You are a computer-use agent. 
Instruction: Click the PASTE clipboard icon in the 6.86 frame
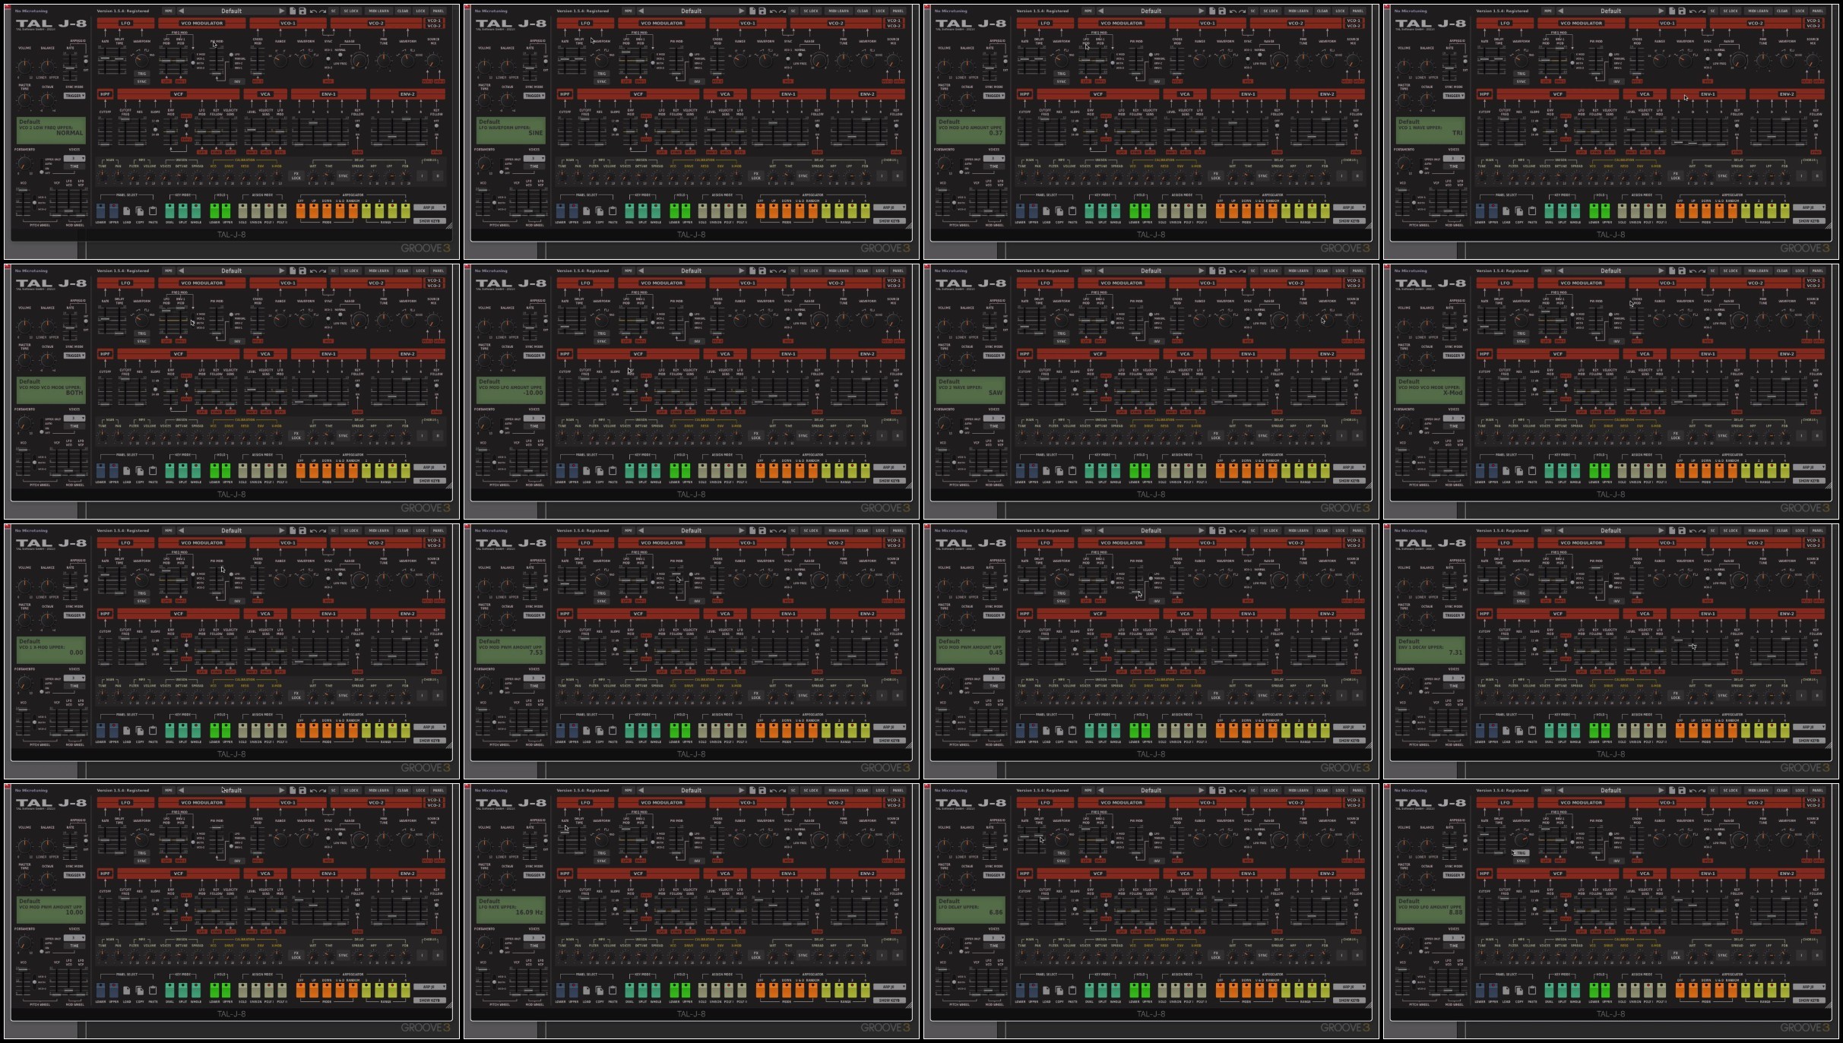[1072, 991]
